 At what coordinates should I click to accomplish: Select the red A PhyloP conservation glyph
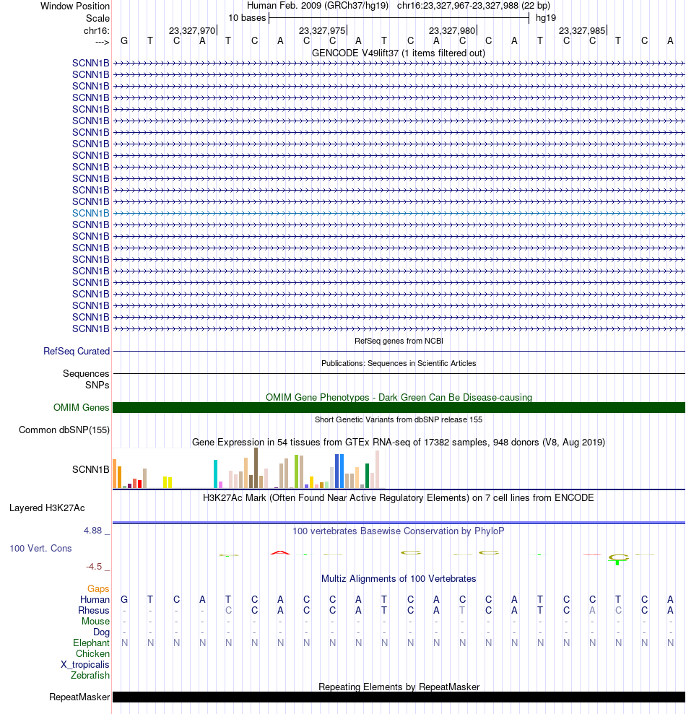coord(280,552)
